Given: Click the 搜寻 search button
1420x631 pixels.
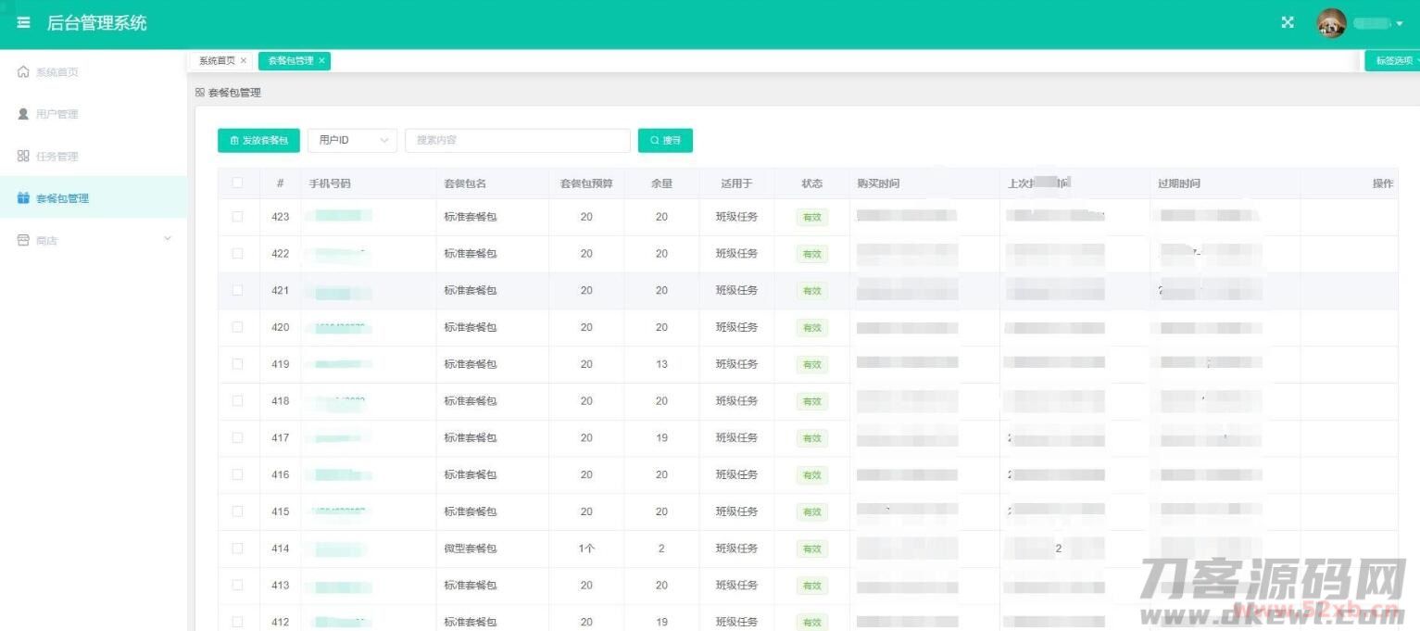Looking at the screenshot, I should click(x=665, y=141).
